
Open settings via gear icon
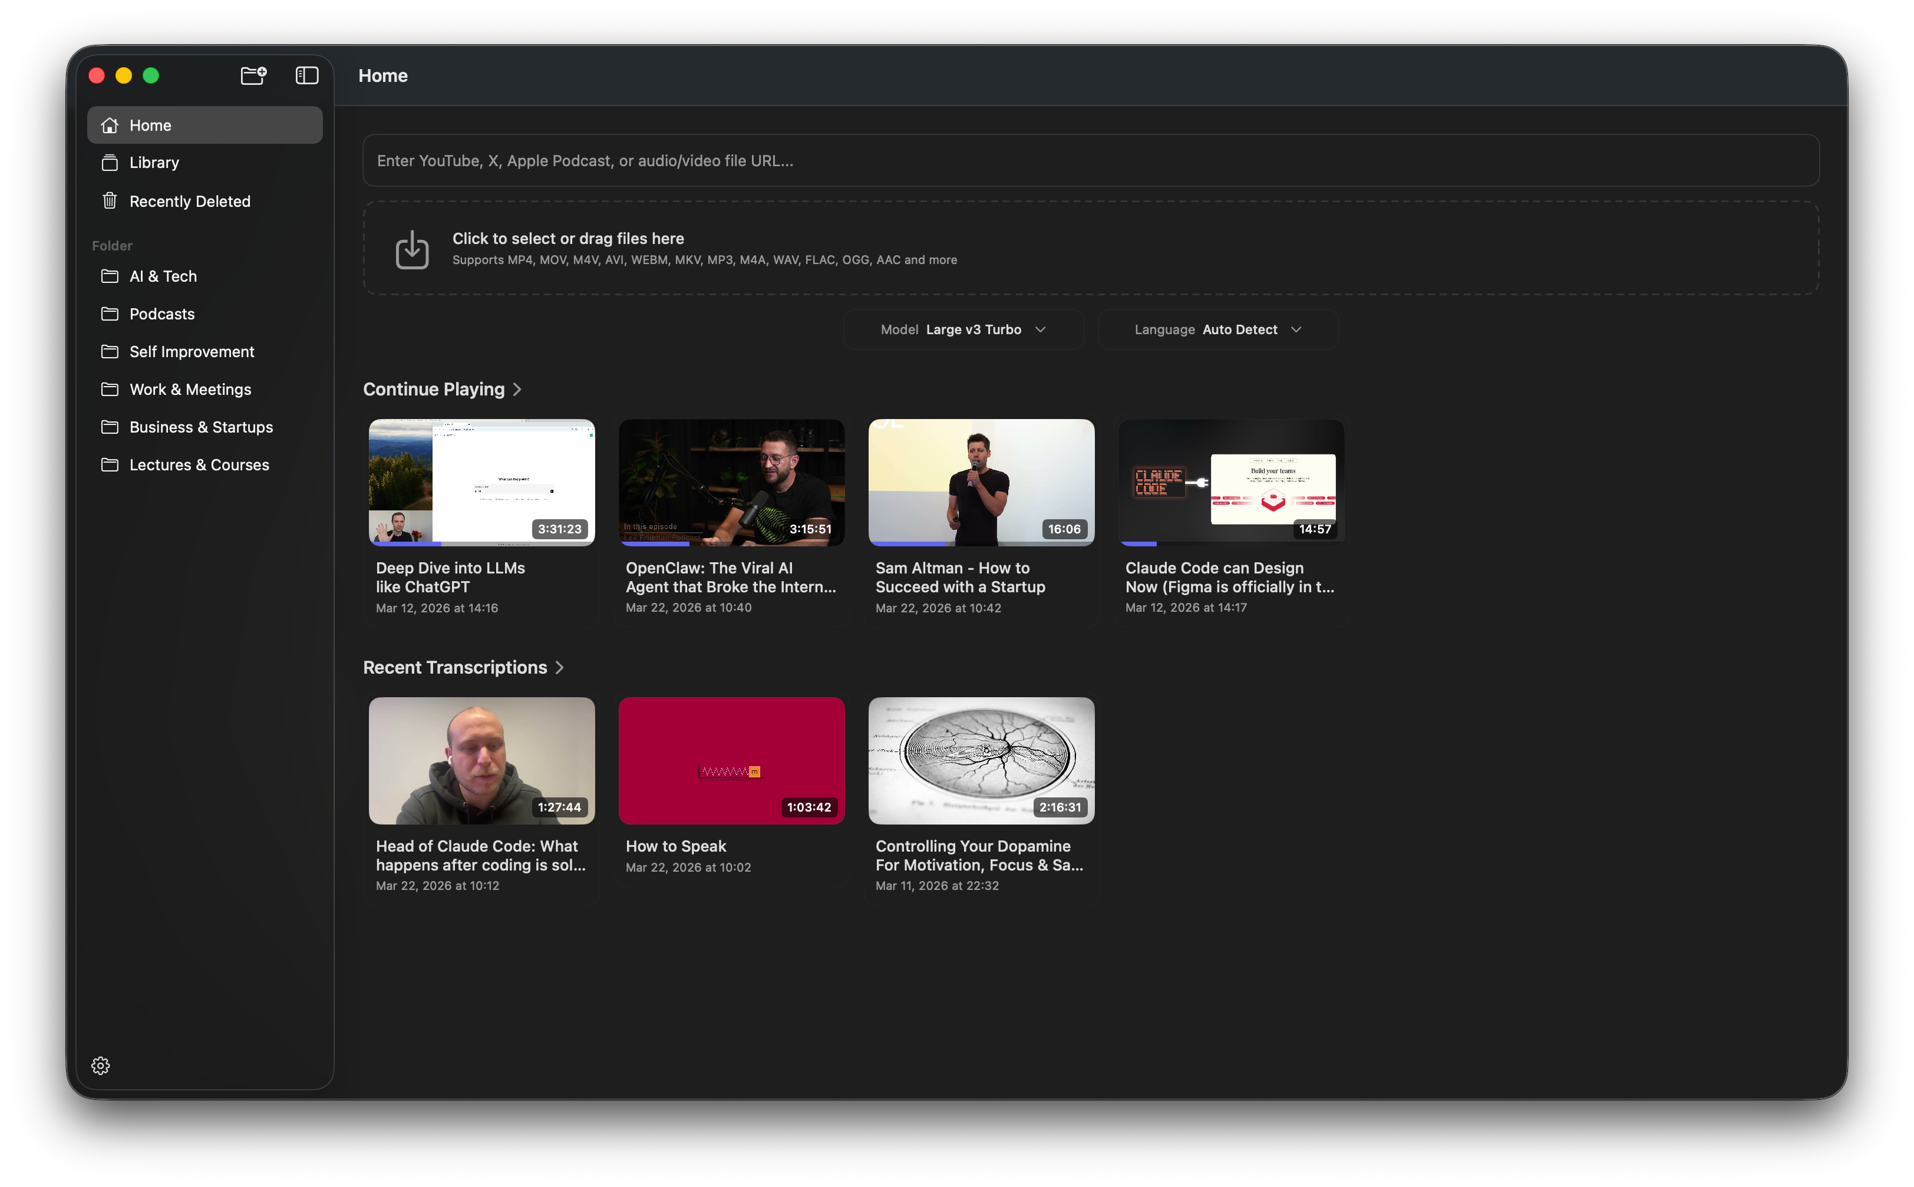pyautogui.click(x=100, y=1066)
